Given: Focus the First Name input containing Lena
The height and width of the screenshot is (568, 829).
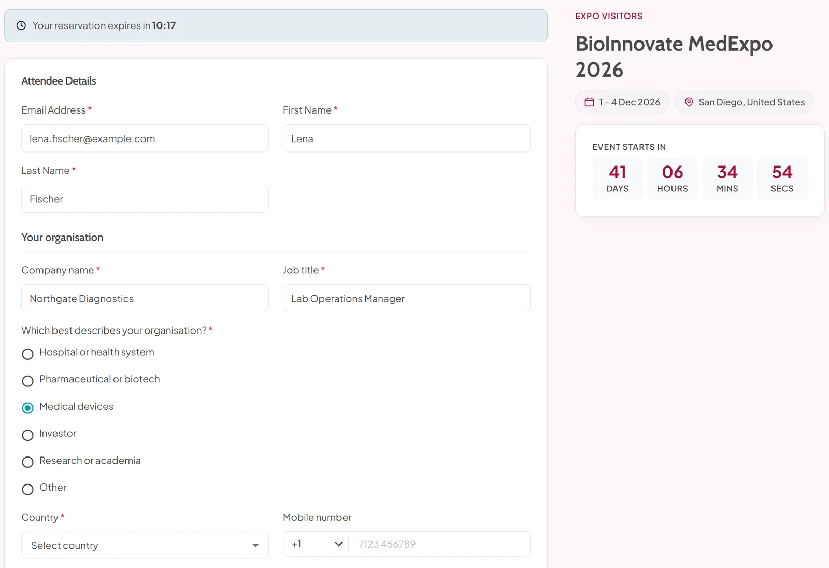Looking at the screenshot, I should click(407, 138).
